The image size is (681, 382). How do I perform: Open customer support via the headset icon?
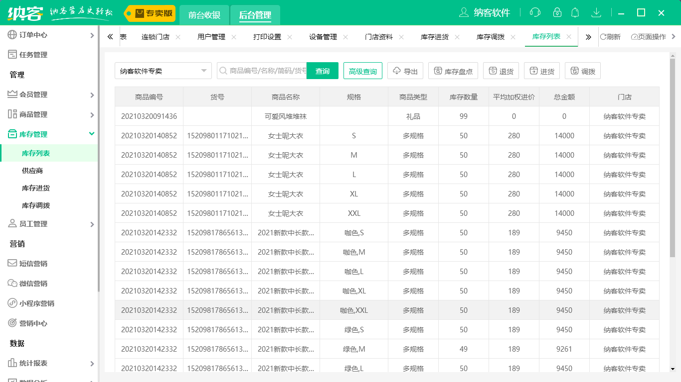pos(534,12)
